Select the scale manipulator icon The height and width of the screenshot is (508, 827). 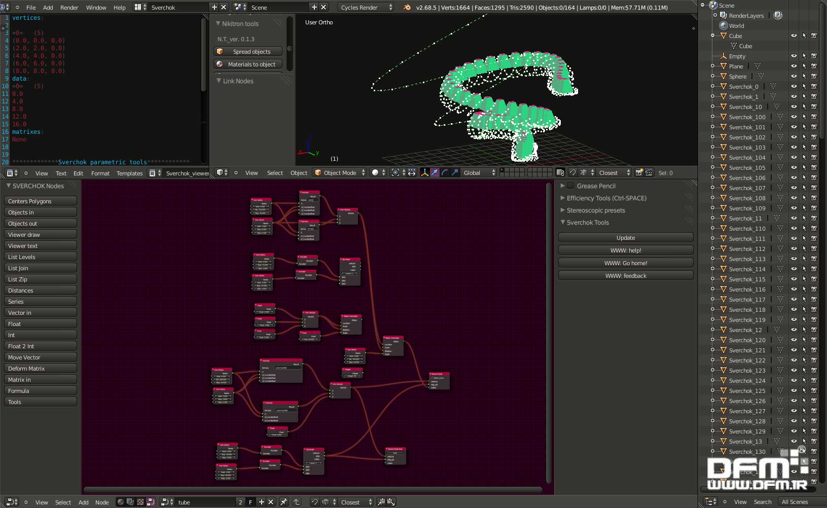[454, 172]
